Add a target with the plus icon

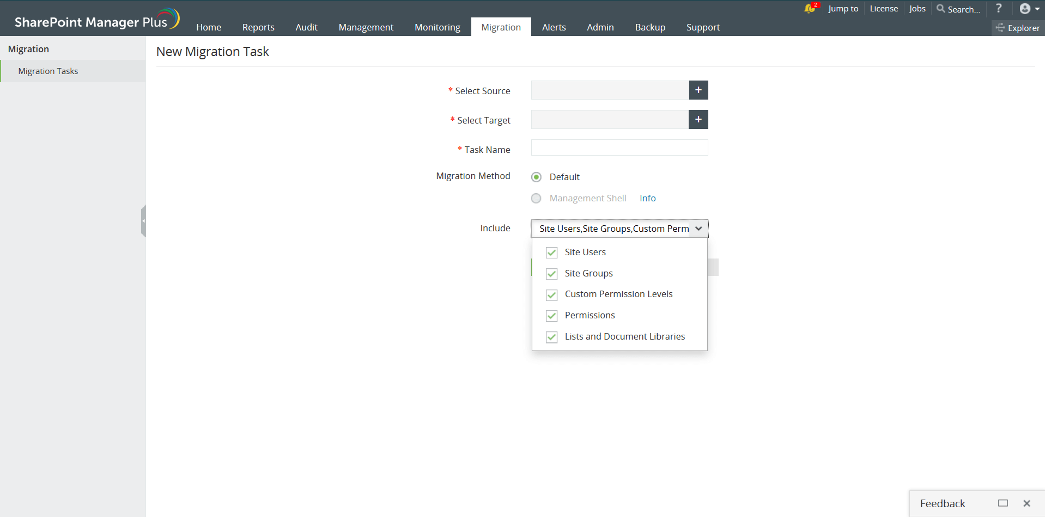tap(698, 119)
